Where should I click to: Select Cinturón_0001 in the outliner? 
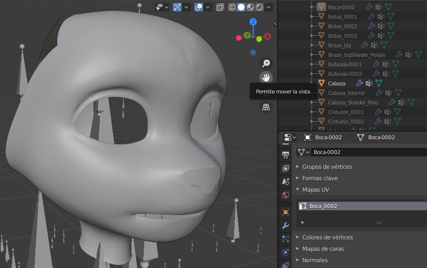coord(346,112)
